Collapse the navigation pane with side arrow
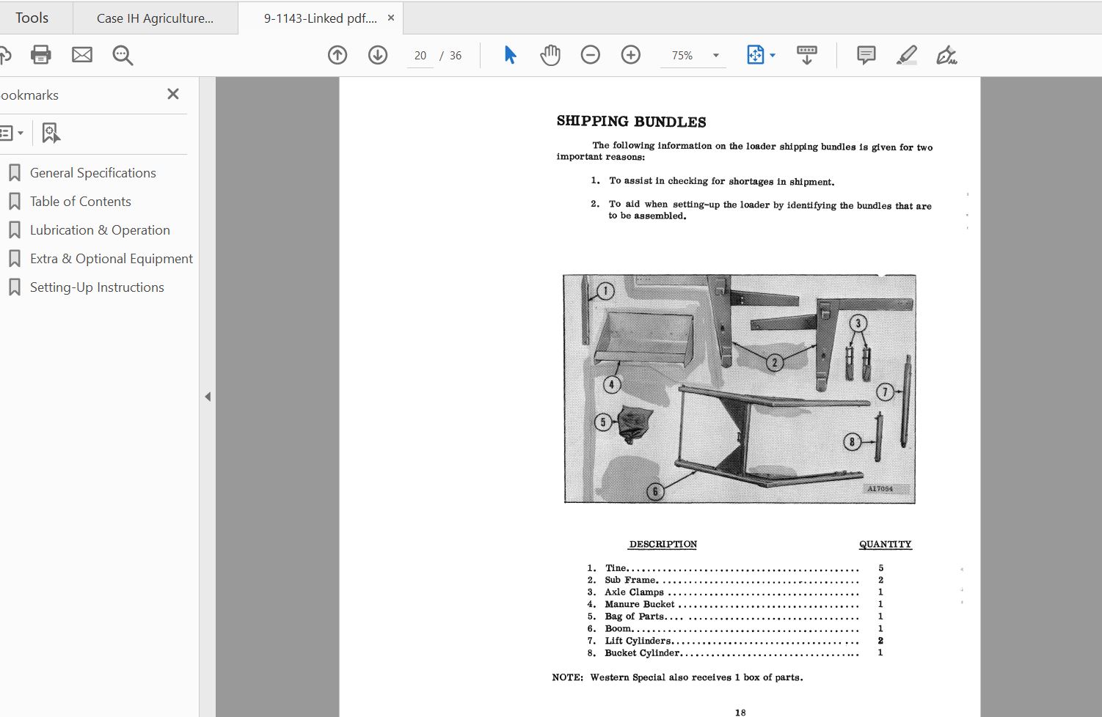 click(x=208, y=396)
